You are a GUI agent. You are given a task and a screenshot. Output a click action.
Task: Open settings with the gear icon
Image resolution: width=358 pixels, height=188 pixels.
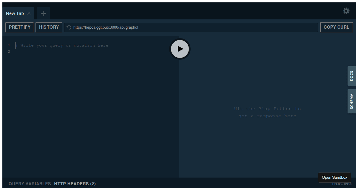pyautogui.click(x=346, y=11)
